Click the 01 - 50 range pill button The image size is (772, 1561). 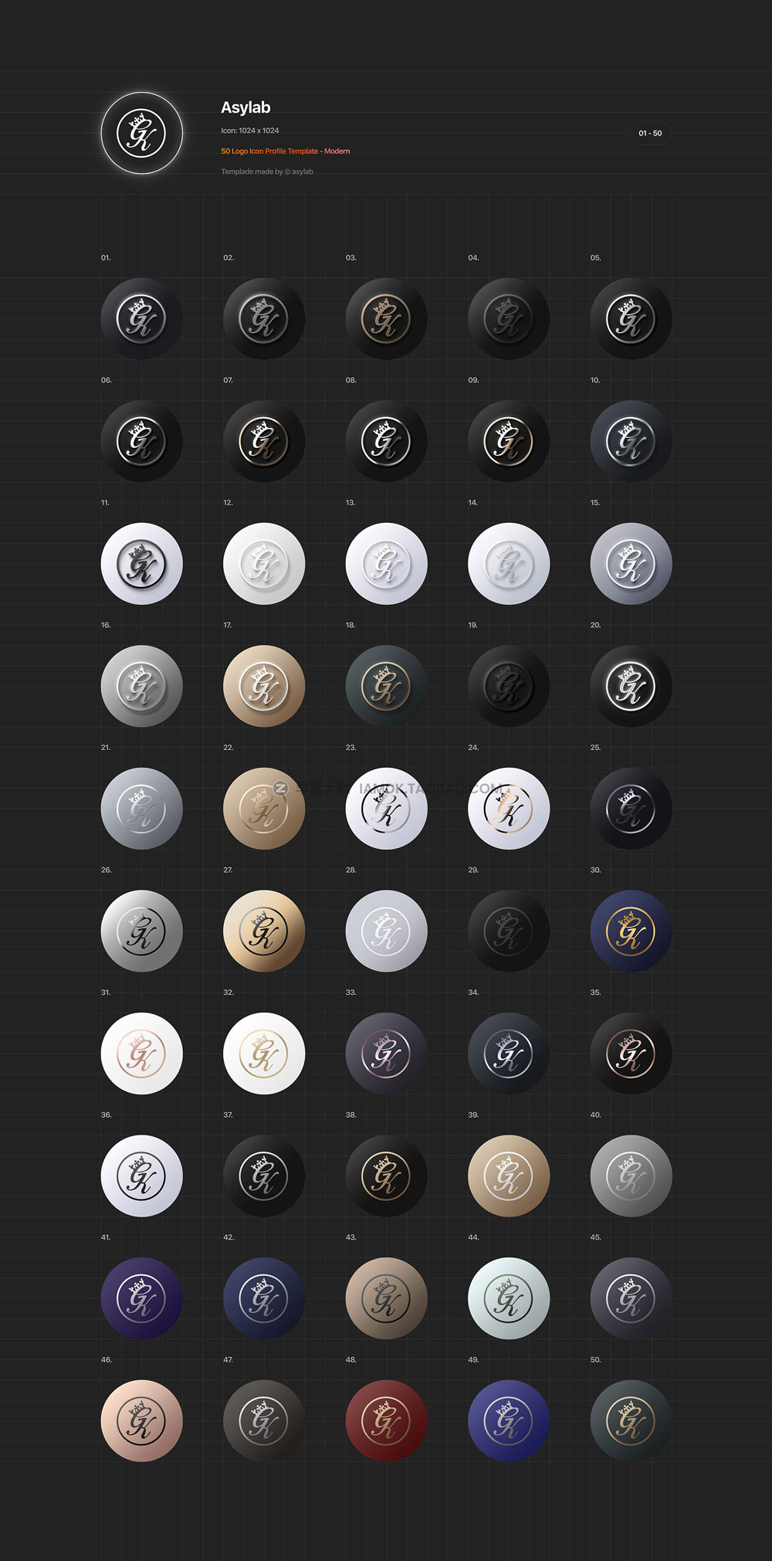[x=650, y=133]
